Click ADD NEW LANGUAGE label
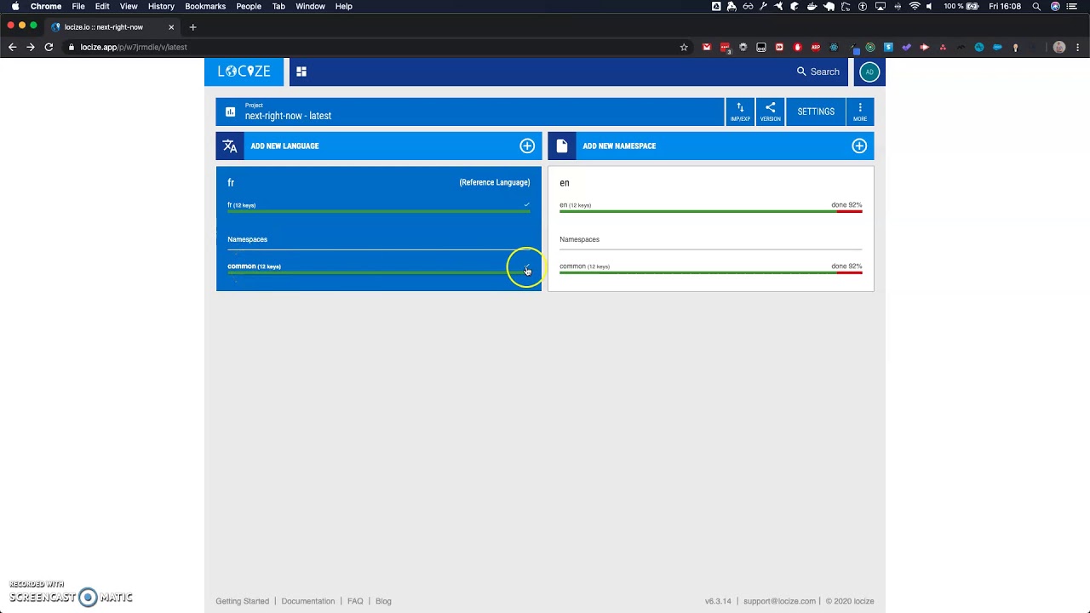The height and width of the screenshot is (613, 1090). pyautogui.click(x=284, y=146)
